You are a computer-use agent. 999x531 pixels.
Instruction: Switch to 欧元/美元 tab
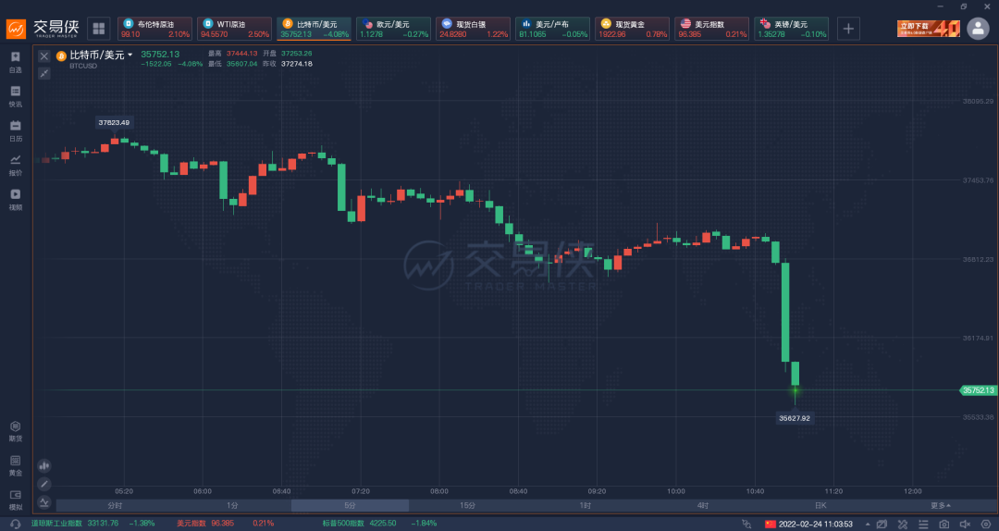tap(394, 29)
